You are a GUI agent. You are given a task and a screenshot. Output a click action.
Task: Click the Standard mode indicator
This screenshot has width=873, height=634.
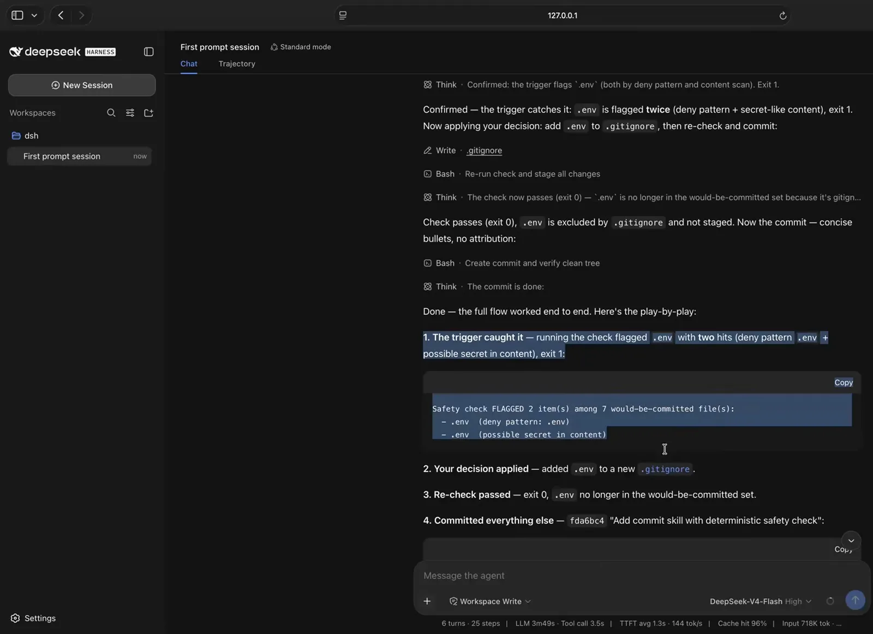click(x=301, y=47)
